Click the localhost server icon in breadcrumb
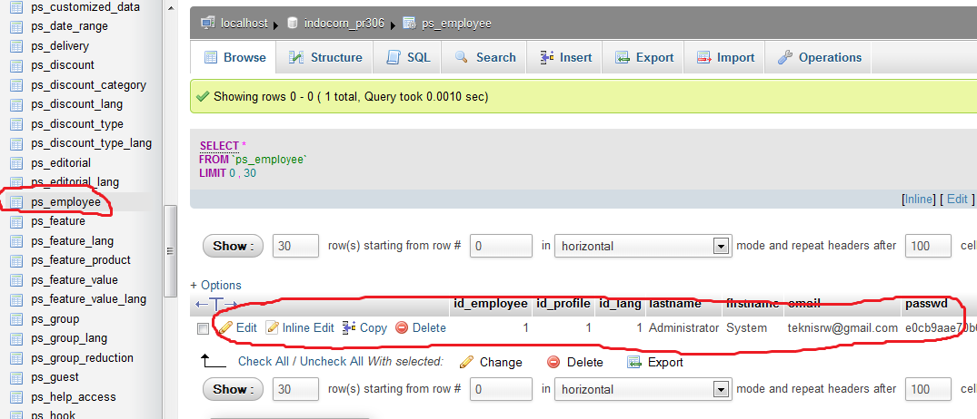The height and width of the screenshot is (419, 977). pyautogui.click(x=208, y=22)
